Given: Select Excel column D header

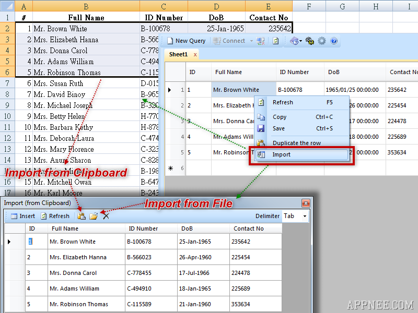Looking at the screenshot, I should [x=216, y=6].
